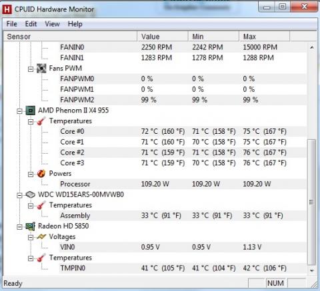Collapse the WDC WD15EARS-00MVWB0 node
The height and width of the screenshot is (291, 320).
(x=19, y=195)
